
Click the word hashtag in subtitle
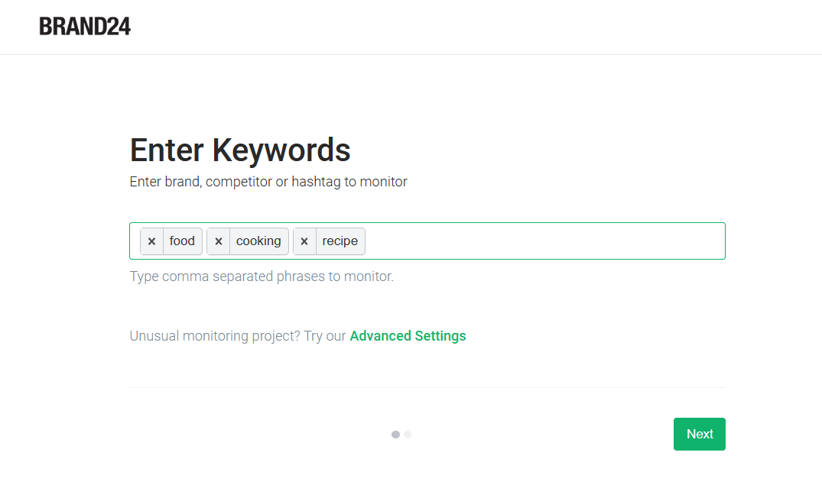(317, 182)
